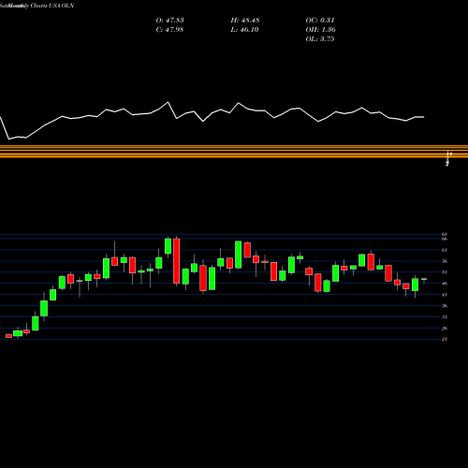Viewport: 468px width, 468px height.
Task: Select the tallest red candlestick falling from 66
Action: [177, 261]
